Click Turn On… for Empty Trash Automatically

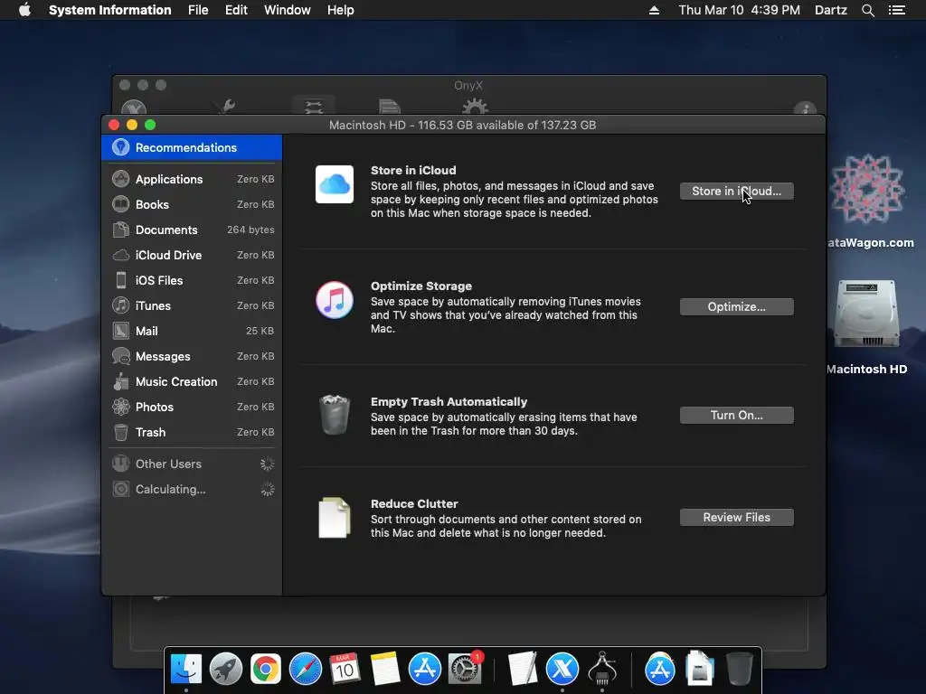click(736, 416)
